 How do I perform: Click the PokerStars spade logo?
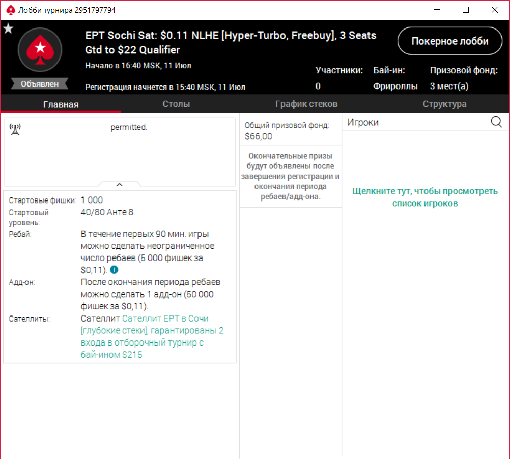click(x=40, y=50)
